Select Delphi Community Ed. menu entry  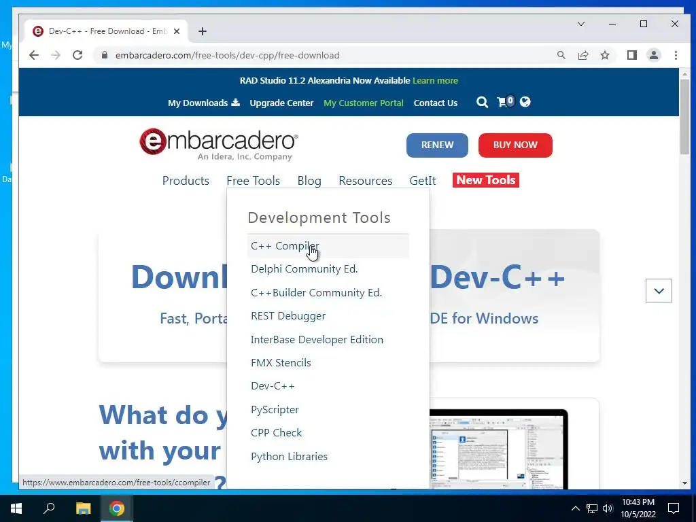point(328,269)
